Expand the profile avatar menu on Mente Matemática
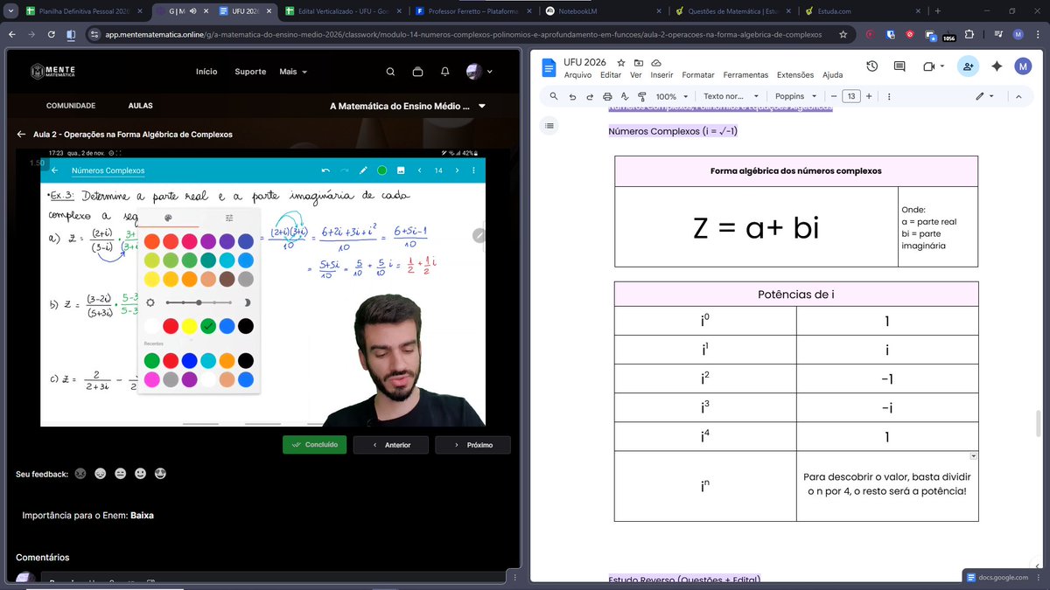The image size is (1050, 590). [479, 72]
